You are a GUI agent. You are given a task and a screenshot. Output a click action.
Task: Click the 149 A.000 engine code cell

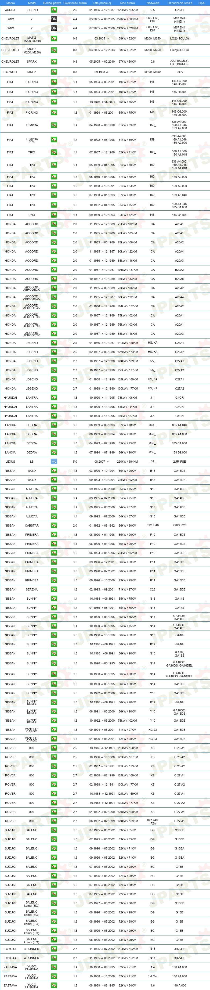pos(179,985)
